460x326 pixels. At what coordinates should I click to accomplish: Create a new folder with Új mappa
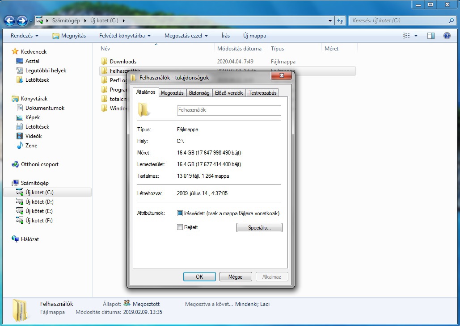coord(254,36)
